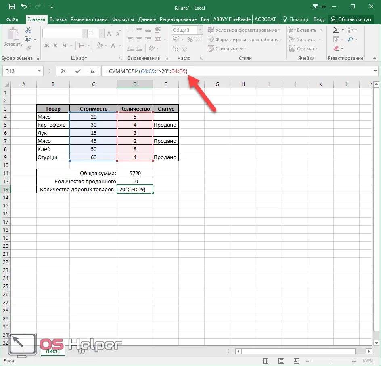
Task: Click the Clear eraser icon
Action: (x=336, y=48)
